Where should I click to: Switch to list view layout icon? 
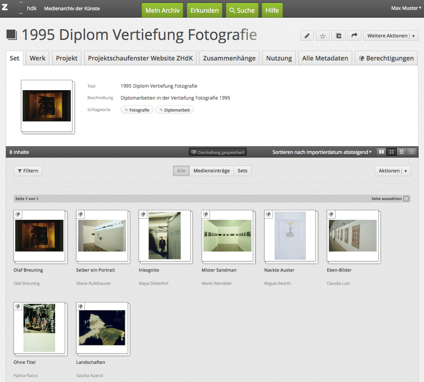click(x=401, y=152)
